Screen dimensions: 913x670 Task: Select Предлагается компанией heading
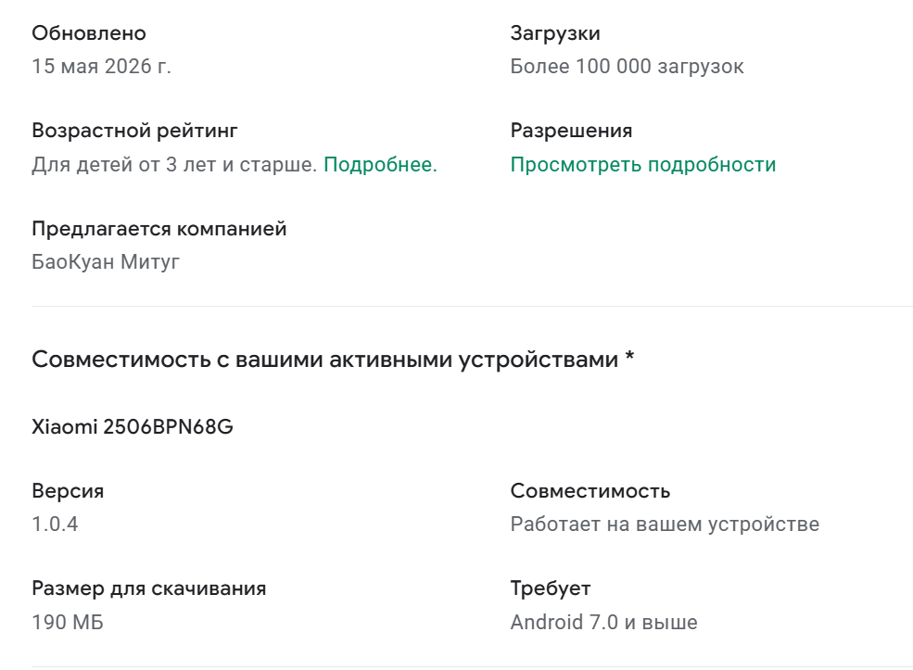tap(159, 229)
